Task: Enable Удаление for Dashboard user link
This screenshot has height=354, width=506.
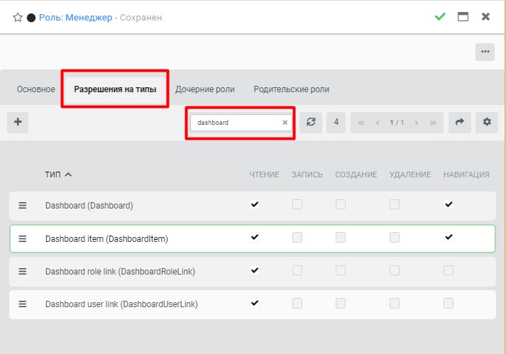Action: pyautogui.click(x=395, y=303)
